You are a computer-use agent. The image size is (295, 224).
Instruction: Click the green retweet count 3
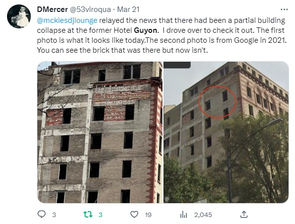(x=100, y=215)
